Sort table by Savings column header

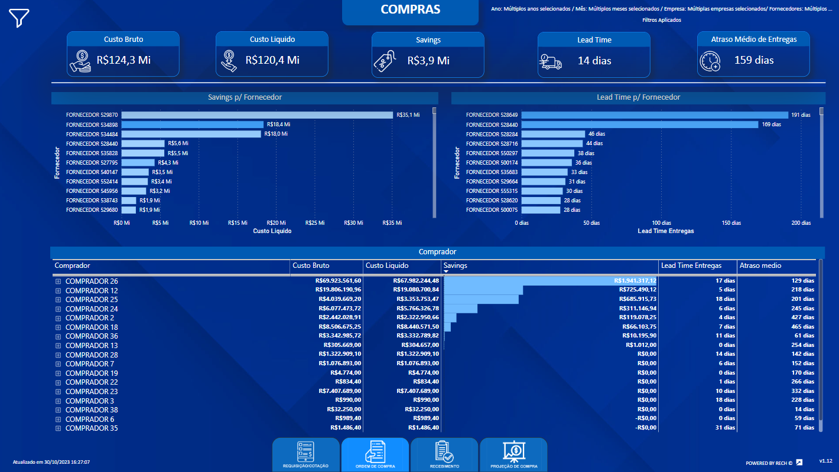point(549,266)
